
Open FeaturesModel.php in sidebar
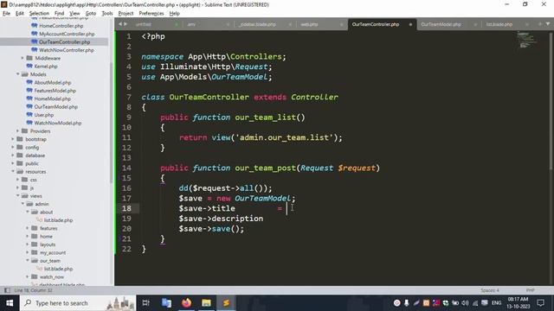click(x=55, y=91)
